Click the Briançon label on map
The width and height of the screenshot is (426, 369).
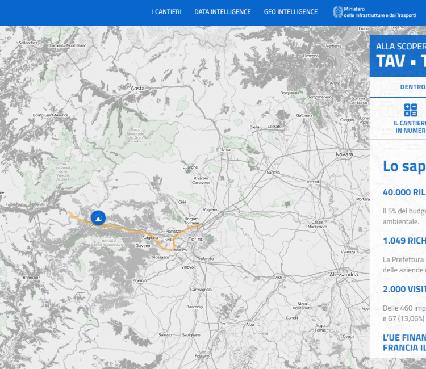(x=31, y=278)
